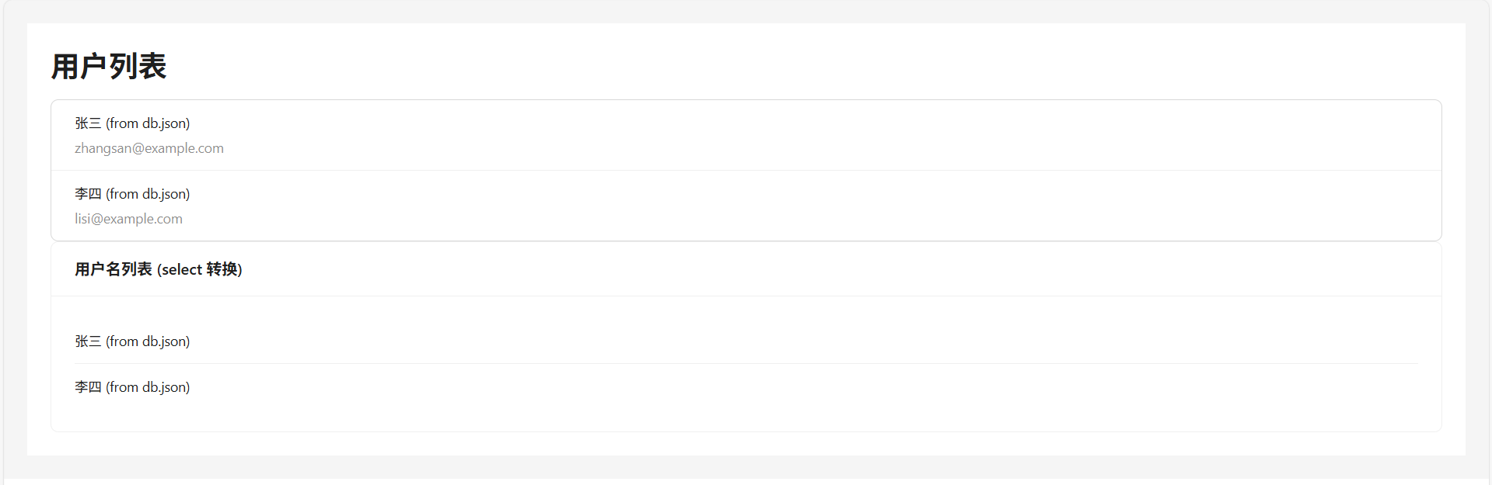The height and width of the screenshot is (485, 1492).
Task: Click the "example.com" part of zhangsan's email
Action: point(184,148)
